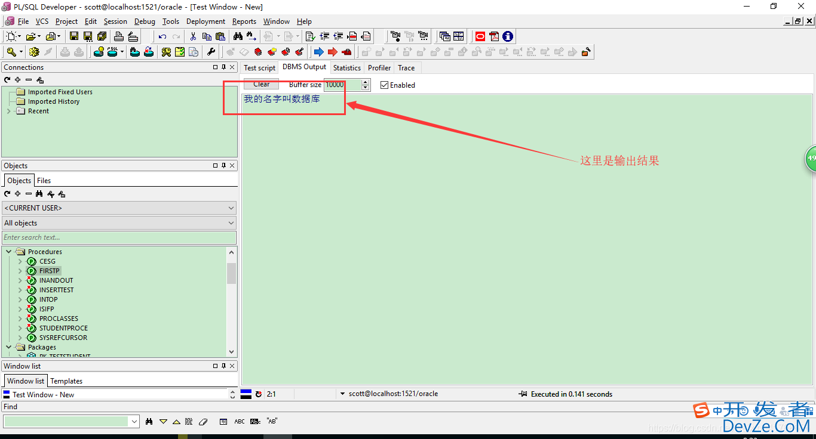Collapse the Packages folder
The image size is (816, 439).
(9, 347)
